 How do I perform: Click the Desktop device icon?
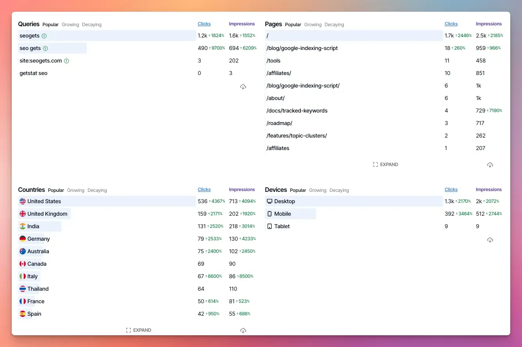click(269, 201)
